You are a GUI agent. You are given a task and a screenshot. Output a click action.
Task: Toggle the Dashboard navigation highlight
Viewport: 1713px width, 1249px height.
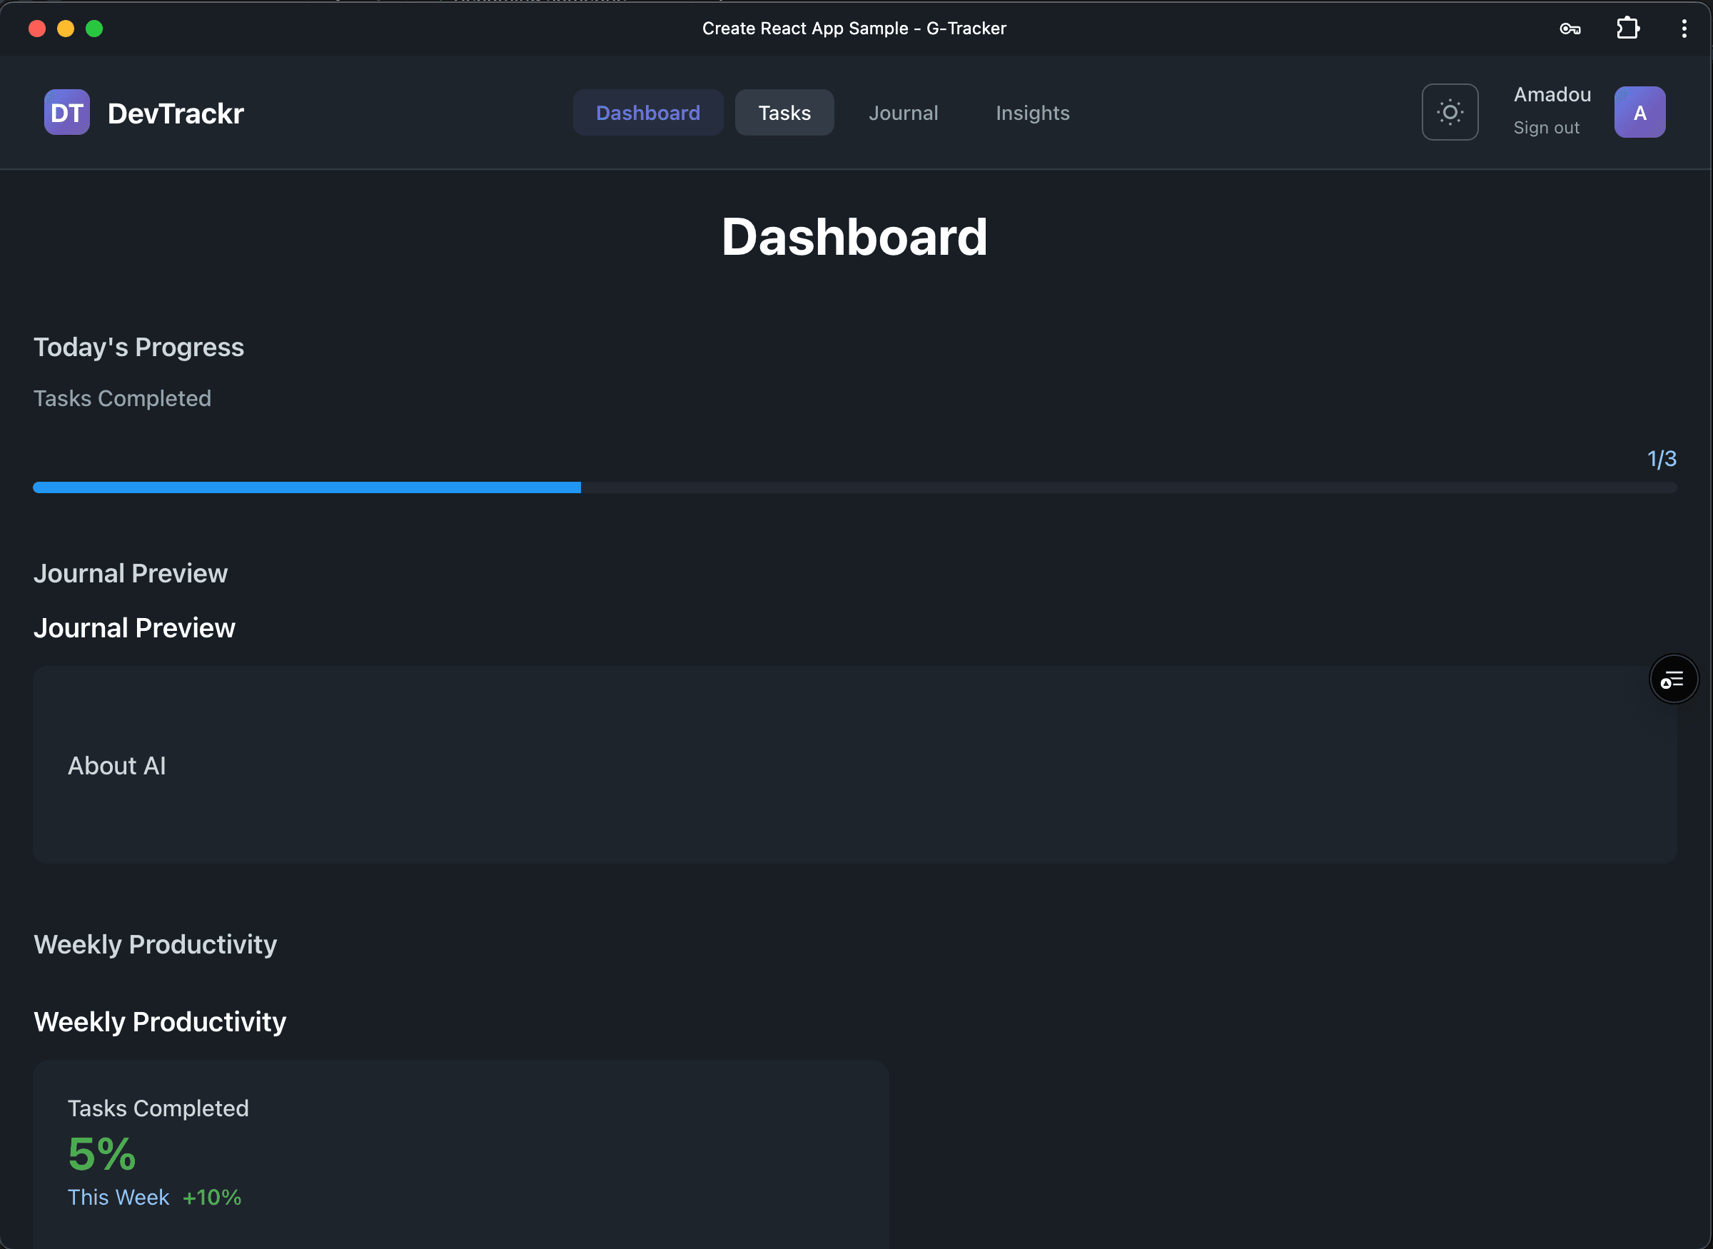[x=648, y=112]
